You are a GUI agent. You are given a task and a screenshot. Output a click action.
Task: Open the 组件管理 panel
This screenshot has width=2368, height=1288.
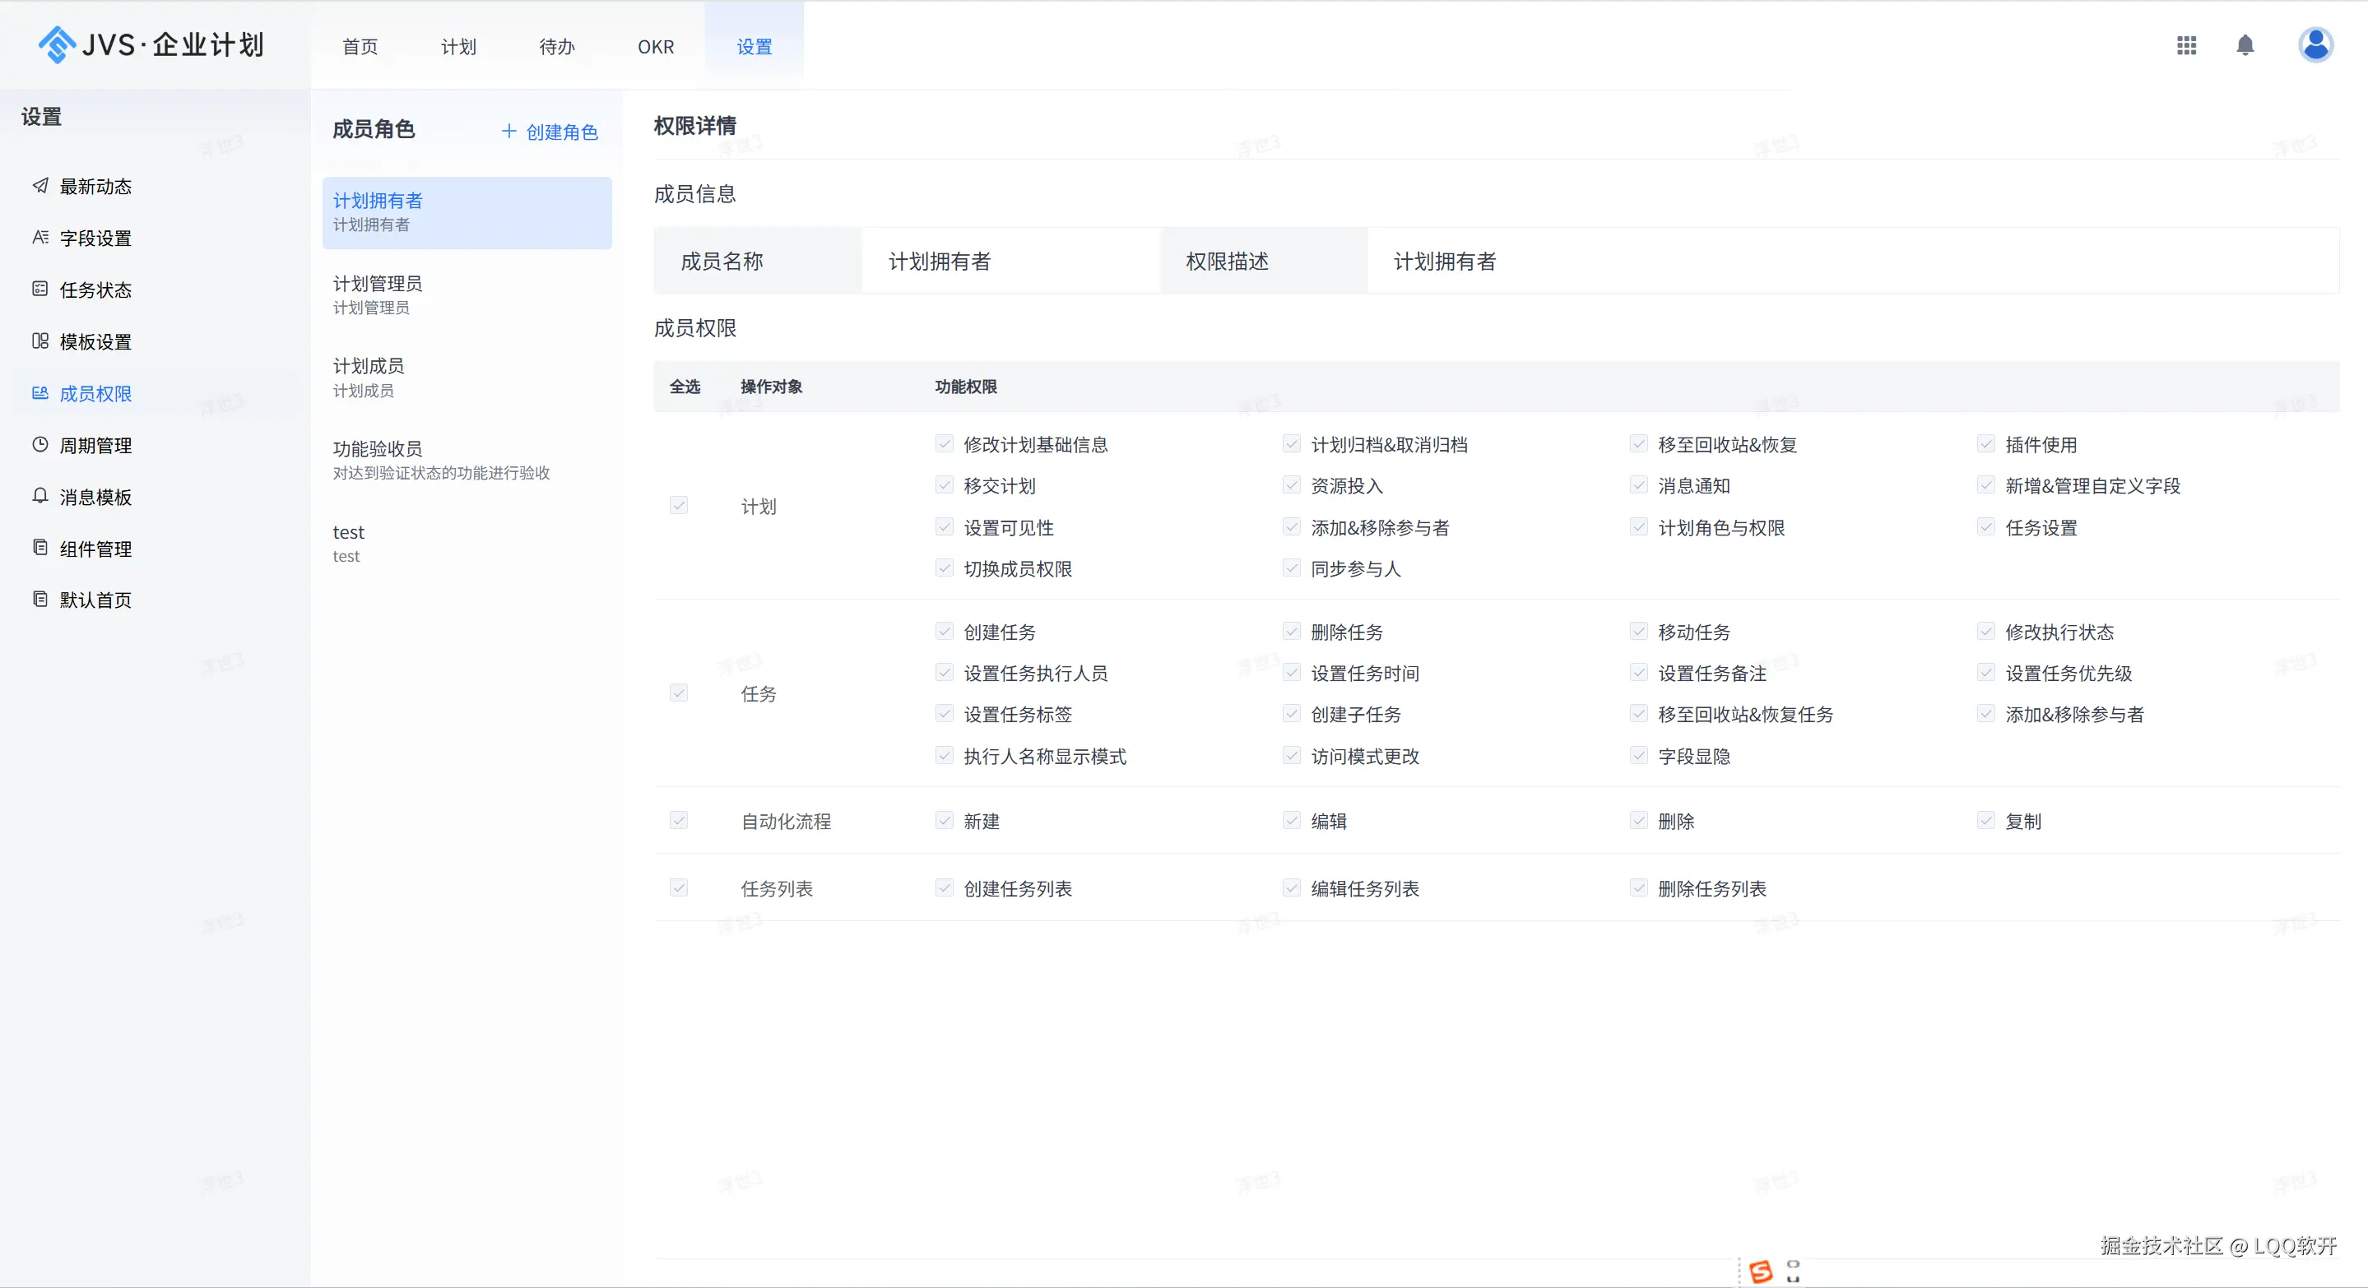coord(97,549)
